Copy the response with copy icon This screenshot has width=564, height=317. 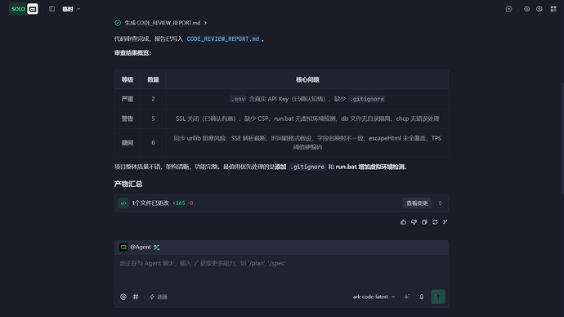[424, 222]
